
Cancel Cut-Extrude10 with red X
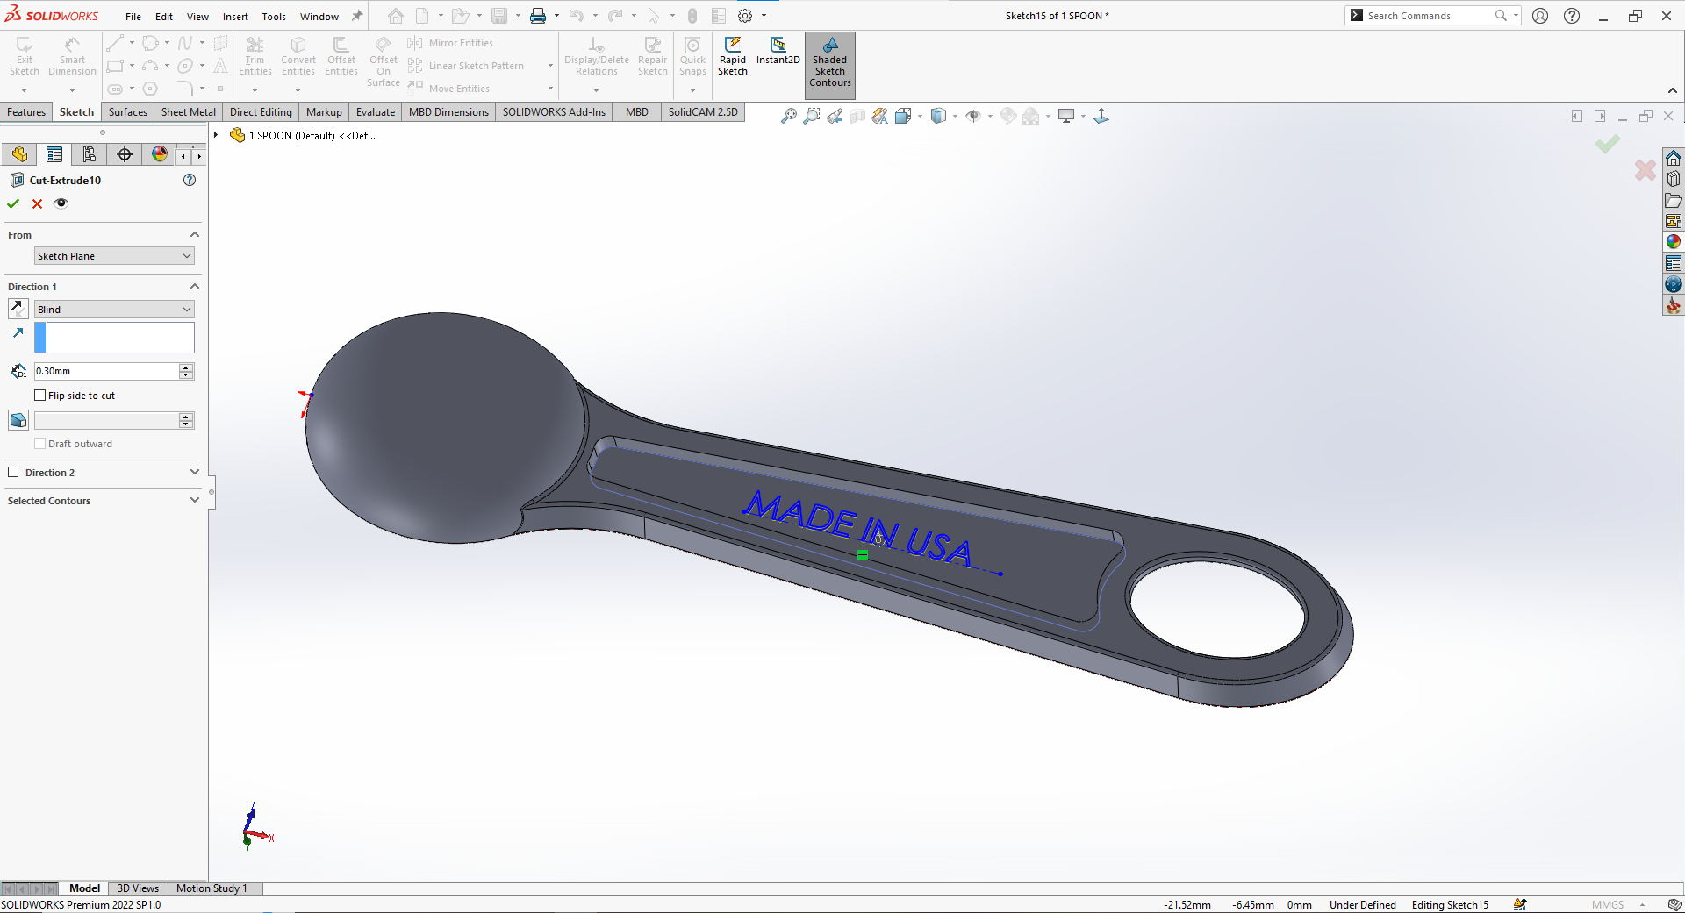pyautogui.click(x=37, y=203)
